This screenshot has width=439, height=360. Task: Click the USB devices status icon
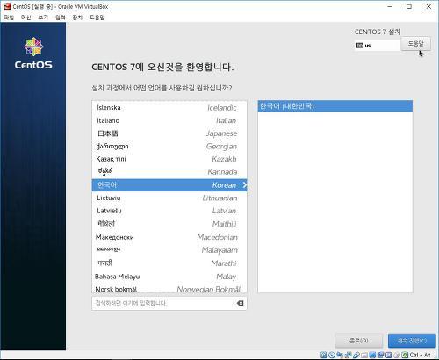[x=356, y=355]
